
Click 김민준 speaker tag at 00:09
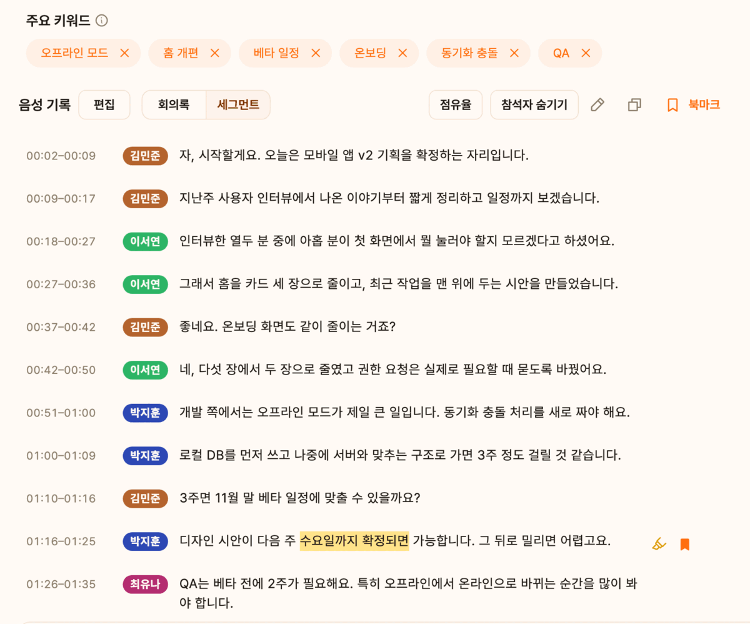click(x=146, y=199)
